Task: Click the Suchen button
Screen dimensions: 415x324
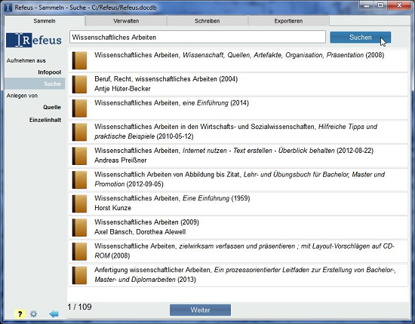Action: click(x=360, y=38)
